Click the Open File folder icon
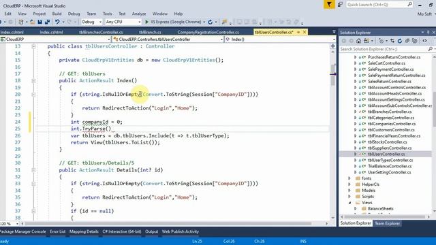This screenshot has width=436, height=245. click(x=32, y=22)
